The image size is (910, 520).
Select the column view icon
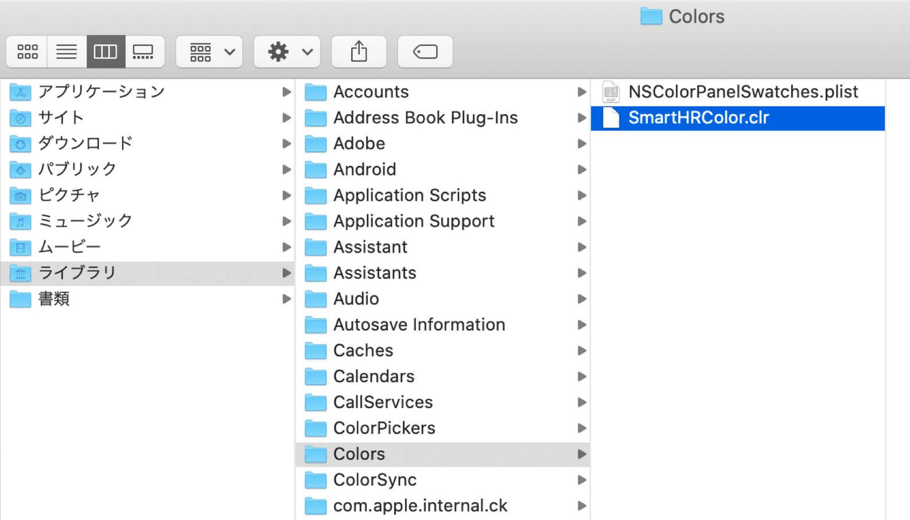tap(106, 51)
